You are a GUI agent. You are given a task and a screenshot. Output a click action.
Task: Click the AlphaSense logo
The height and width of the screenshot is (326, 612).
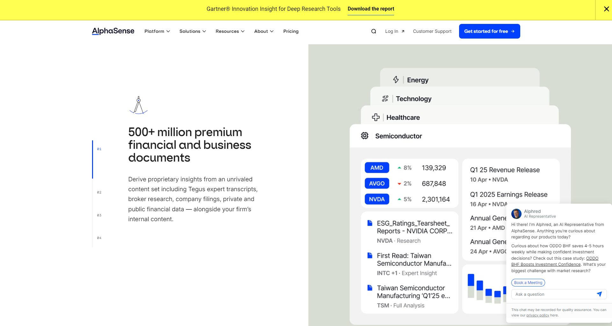pyautogui.click(x=113, y=31)
